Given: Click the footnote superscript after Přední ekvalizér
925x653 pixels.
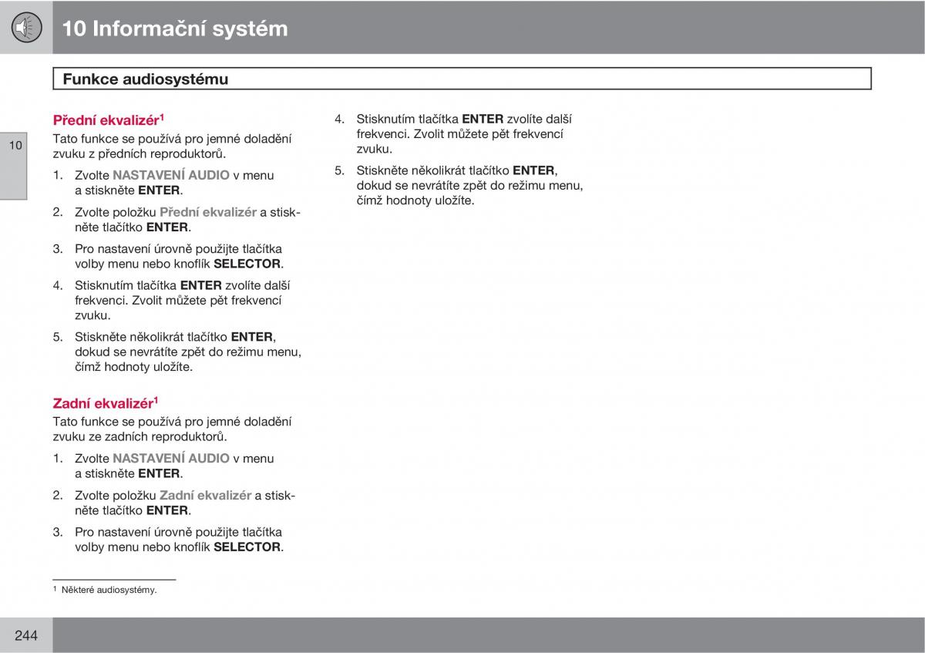Looking at the screenshot, I should pos(163,116).
